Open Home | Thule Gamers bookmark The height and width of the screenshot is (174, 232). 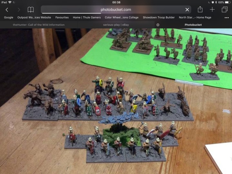click(x=87, y=17)
